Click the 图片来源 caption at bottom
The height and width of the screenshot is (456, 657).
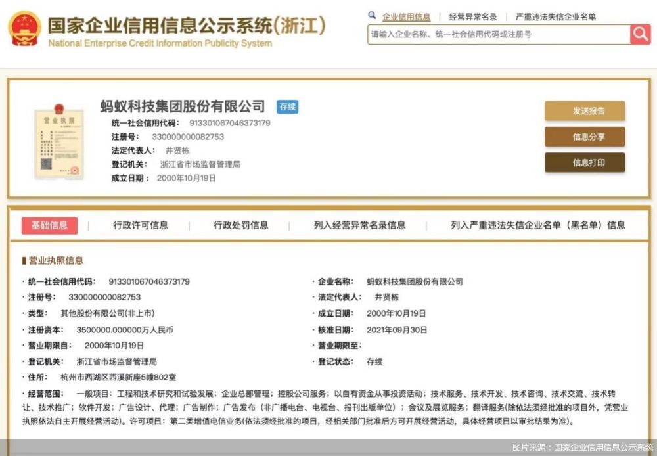pos(582,447)
